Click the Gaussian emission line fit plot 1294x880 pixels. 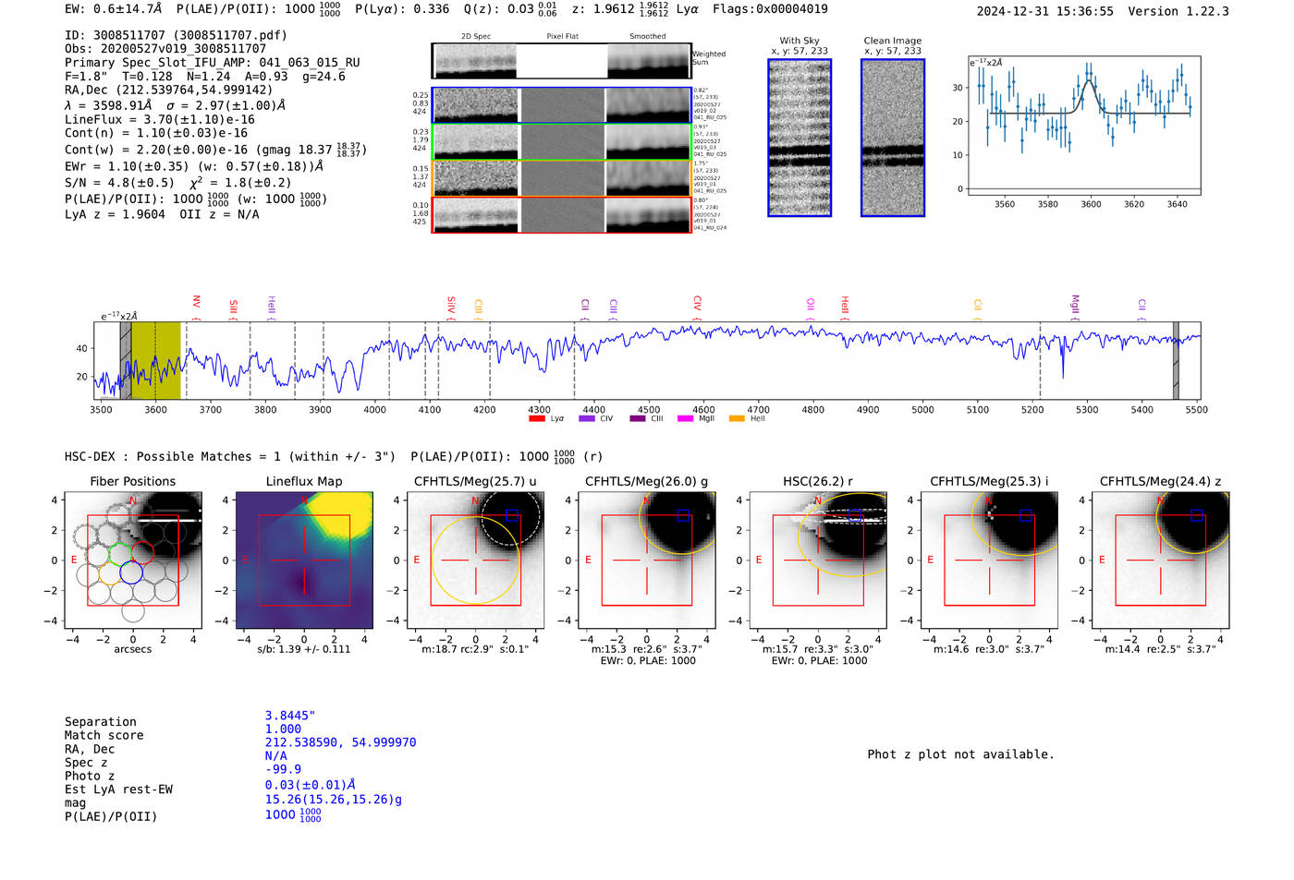click(x=1084, y=125)
